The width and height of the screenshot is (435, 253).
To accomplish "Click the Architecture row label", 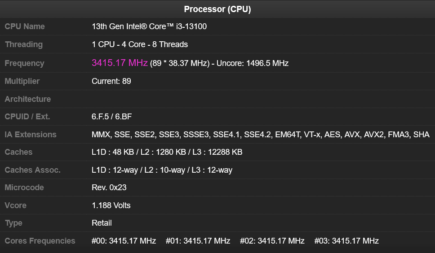I will 27,99.
